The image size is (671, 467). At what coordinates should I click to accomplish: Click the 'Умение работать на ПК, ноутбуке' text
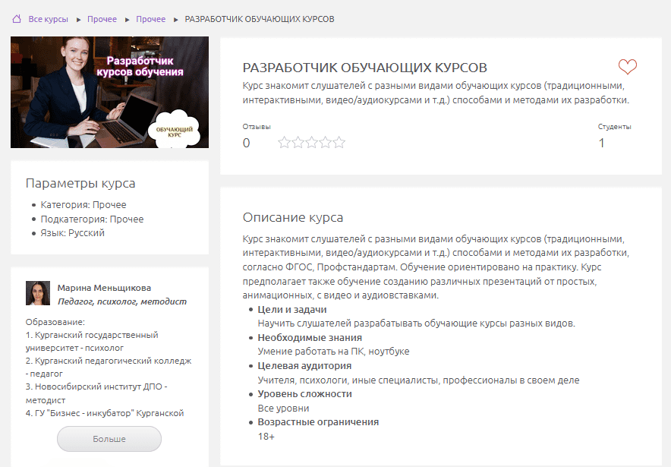[333, 352]
